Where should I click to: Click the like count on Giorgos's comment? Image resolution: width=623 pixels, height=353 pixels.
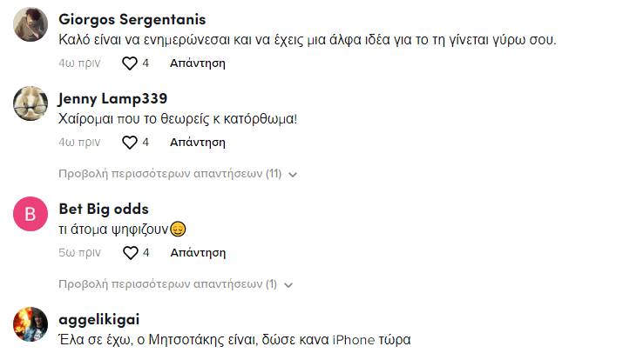pyautogui.click(x=146, y=63)
